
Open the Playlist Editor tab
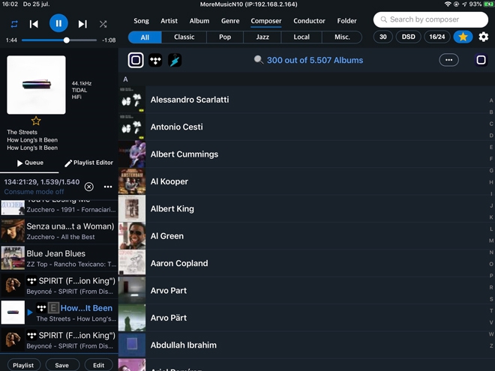[x=88, y=163]
